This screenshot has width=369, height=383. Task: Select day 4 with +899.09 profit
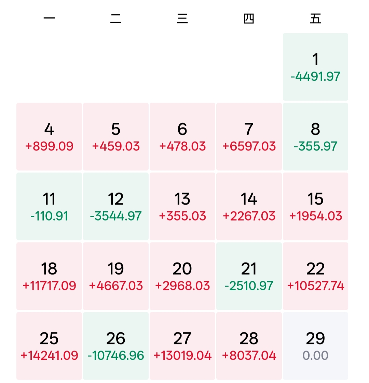pyautogui.click(x=49, y=136)
